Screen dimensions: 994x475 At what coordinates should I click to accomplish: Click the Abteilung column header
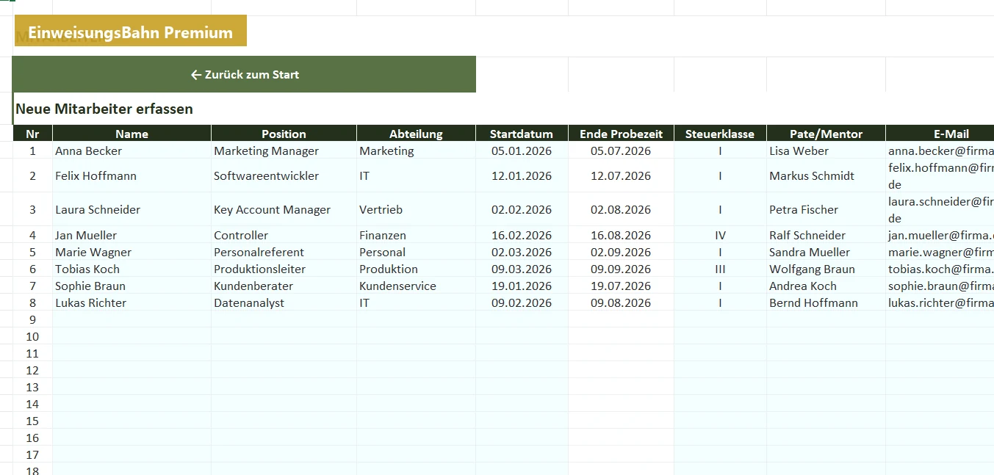[416, 134]
